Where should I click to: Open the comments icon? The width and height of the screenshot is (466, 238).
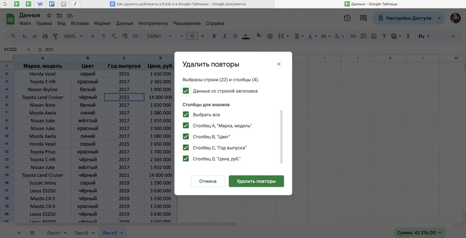coord(363,18)
